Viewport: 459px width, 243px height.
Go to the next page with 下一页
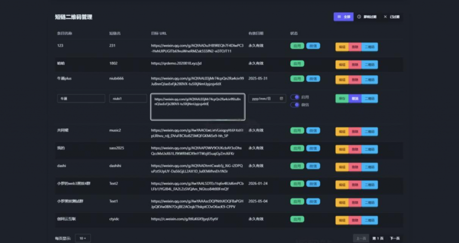[x=394, y=238]
